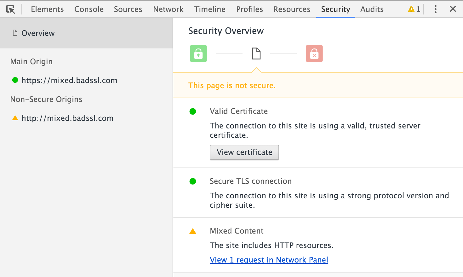Click the red insecure lock icon

point(314,54)
